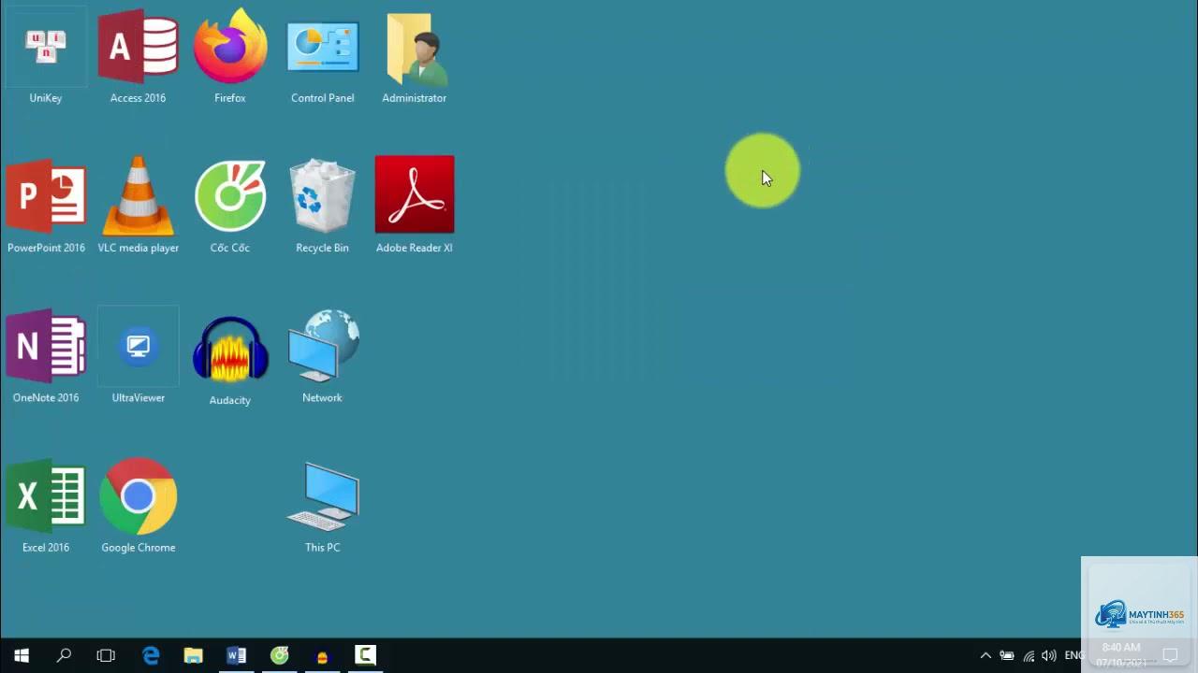Select the Administrator folder icon
The width and height of the screenshot is (1198, 673).
(414, 56)
